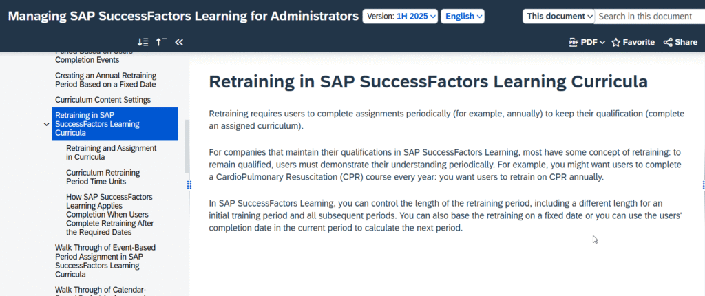
Task: Mark this page as Favorite
Action: click(633, 42)
